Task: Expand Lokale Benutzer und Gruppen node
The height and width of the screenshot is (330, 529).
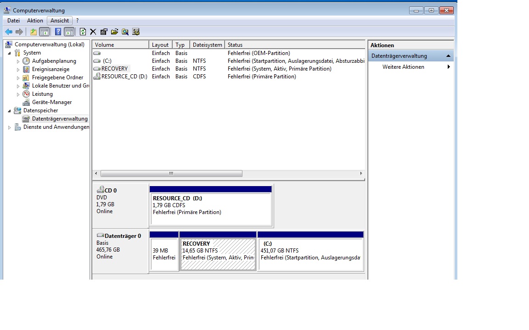Action: (18, 86)
